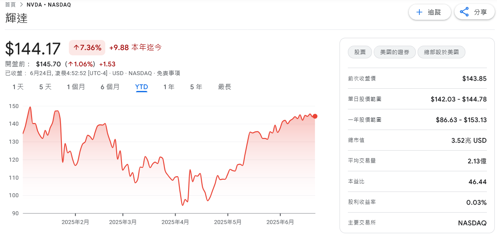Switch chart to 1 個月 range
Image resolution: width=497 pixels, height=235 pixels.
pyautogui.click(x=76, y=87)
